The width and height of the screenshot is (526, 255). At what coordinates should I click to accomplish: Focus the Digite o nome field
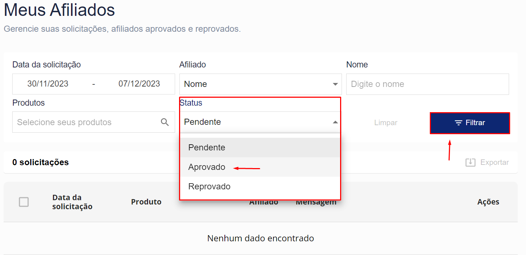[427, 84]
